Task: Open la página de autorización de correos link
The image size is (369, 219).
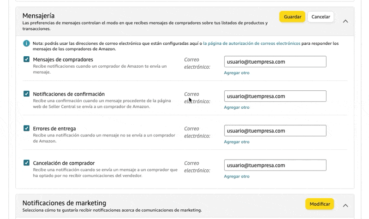Action: tap(251, 43)
